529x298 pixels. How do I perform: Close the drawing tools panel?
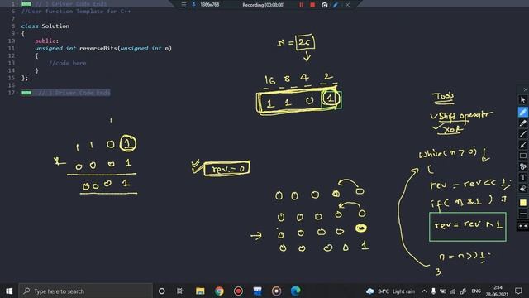[x=526, y=89]
